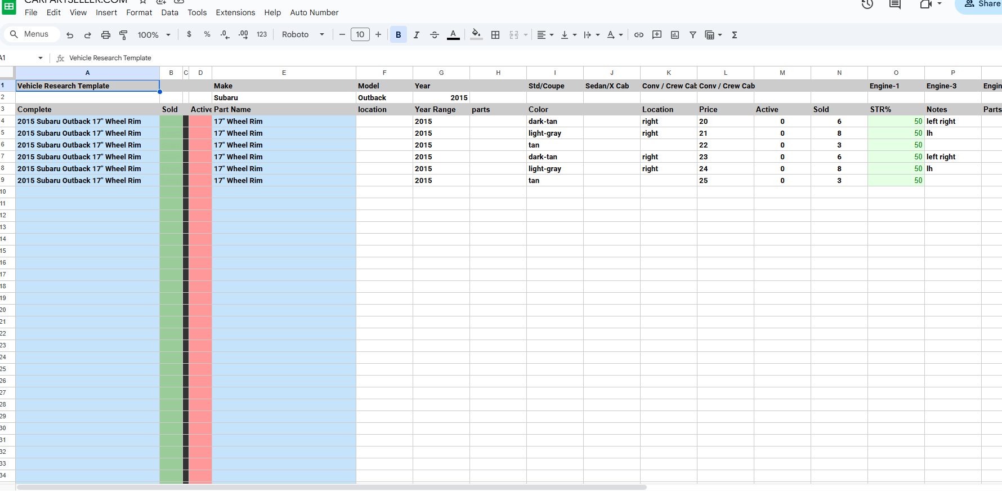Screen dimensions: 1002x491
Task: Insert a comment icon
Action: click(x=657, y=35)
